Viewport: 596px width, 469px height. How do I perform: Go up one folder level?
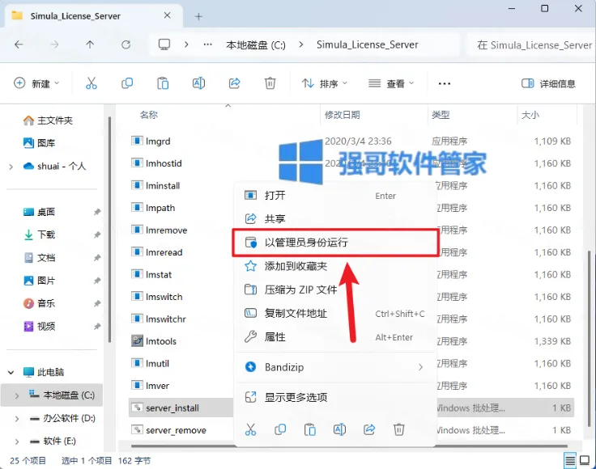(90, 44)
